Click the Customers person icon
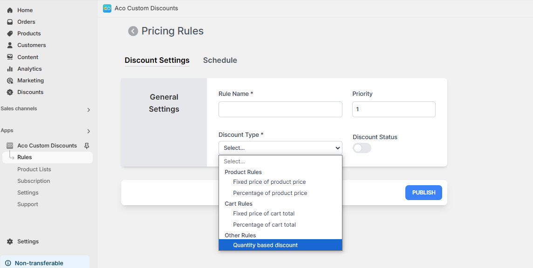 pos(10,45)
